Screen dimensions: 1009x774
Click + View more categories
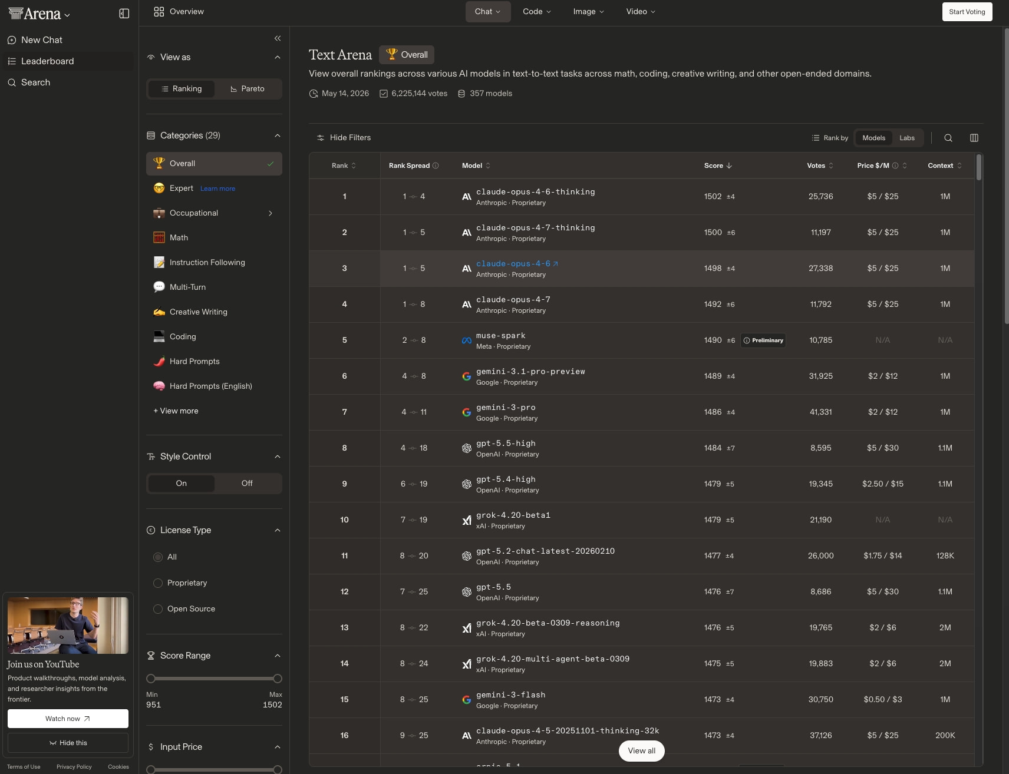tap(176, 411)
